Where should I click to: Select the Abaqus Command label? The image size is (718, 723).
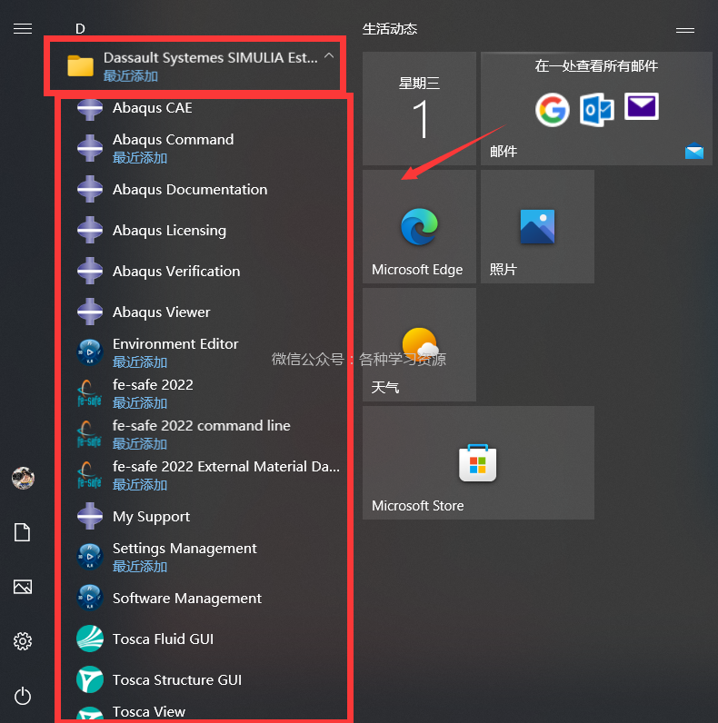pos(173,139)
